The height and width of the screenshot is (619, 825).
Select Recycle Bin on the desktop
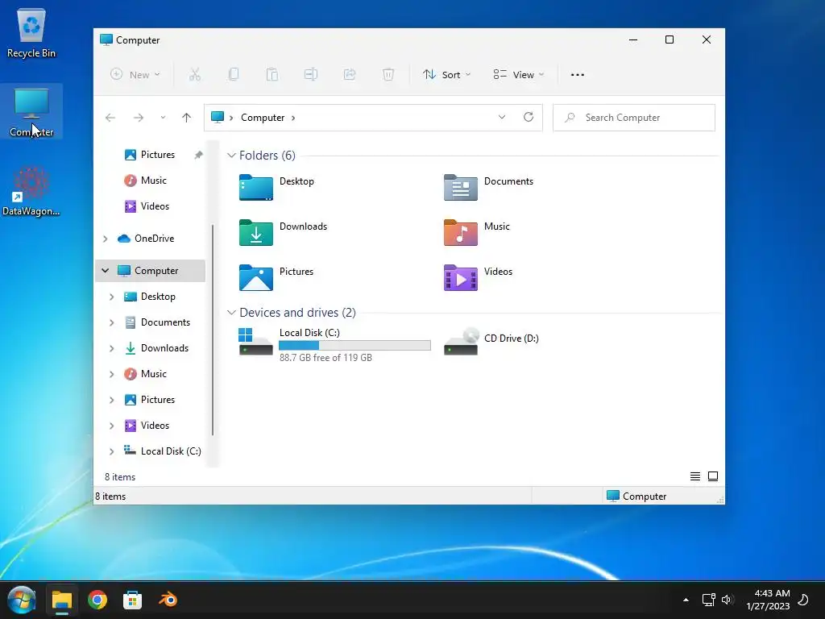point(31,33)
